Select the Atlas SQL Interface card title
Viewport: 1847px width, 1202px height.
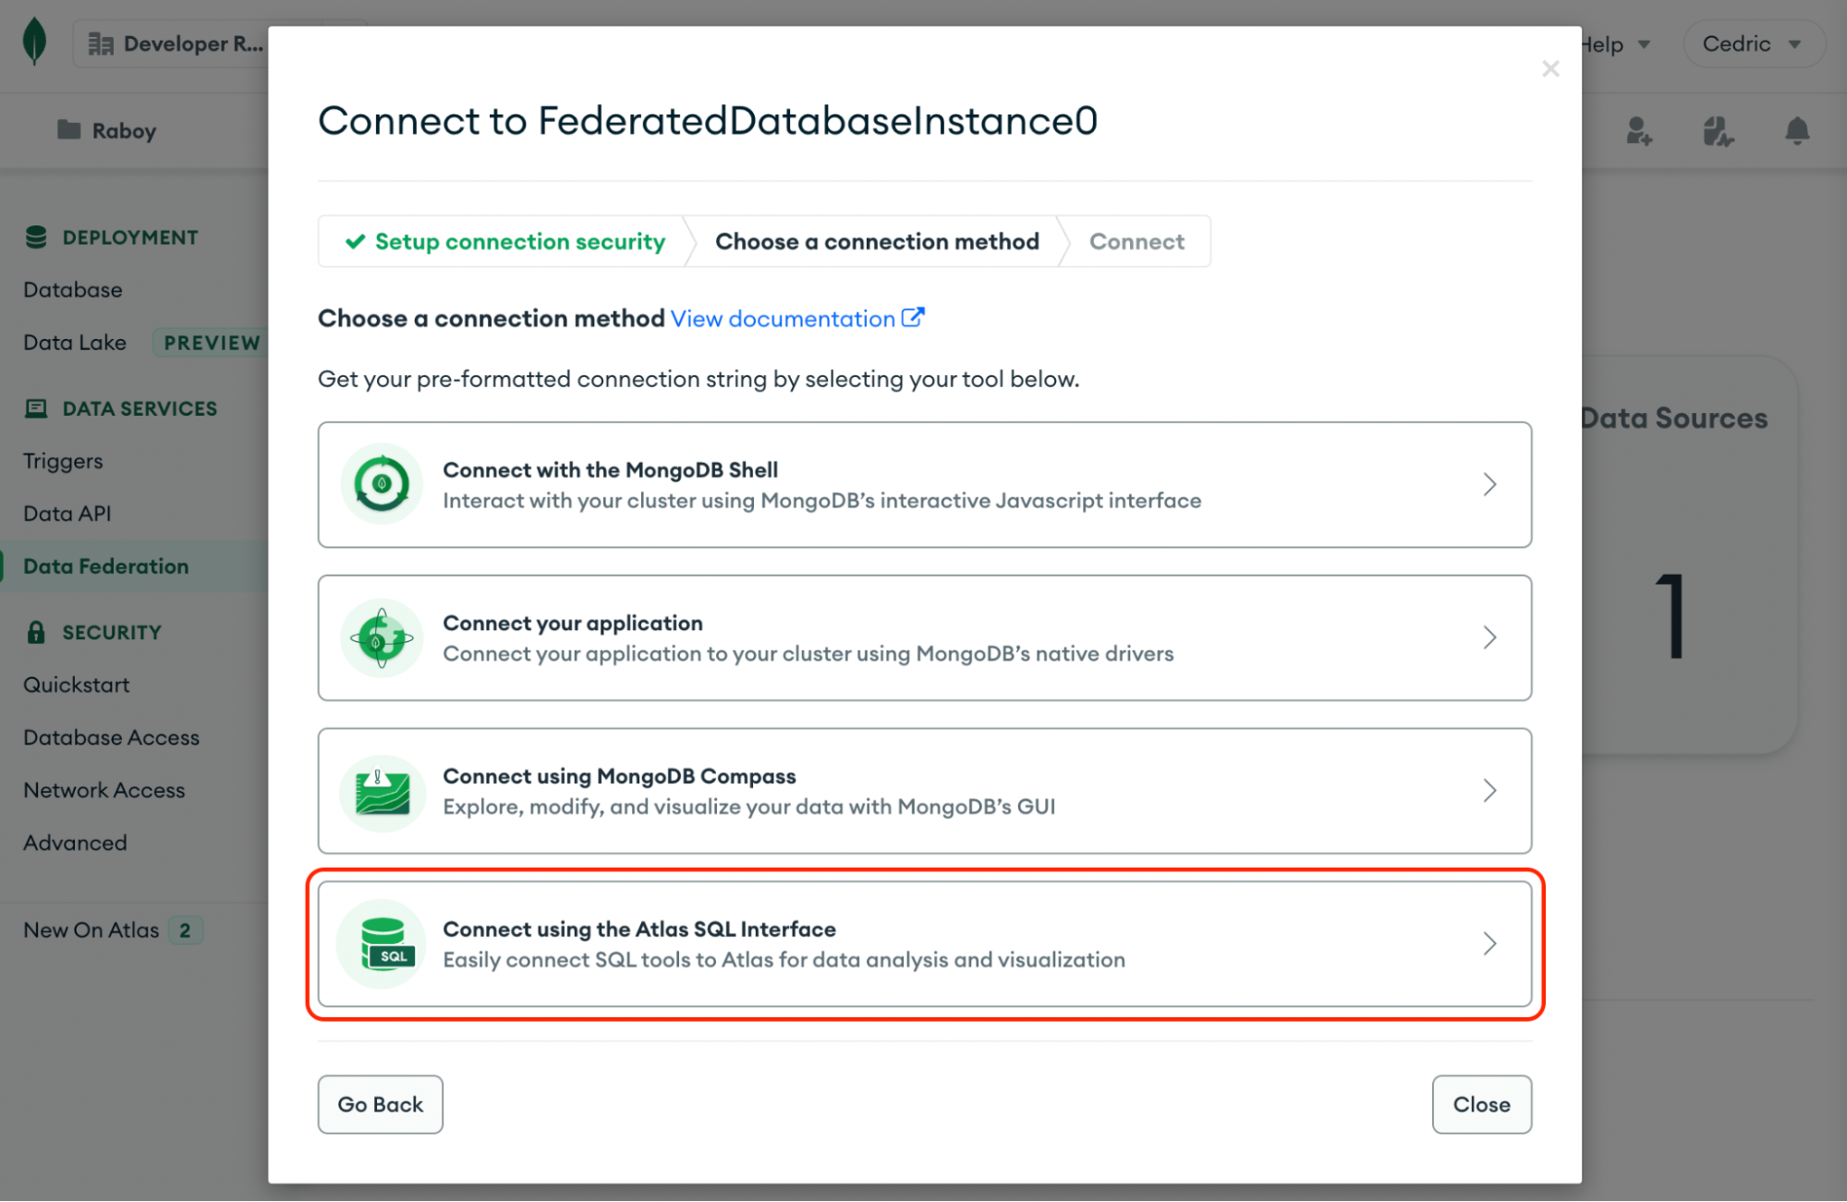[639, 929]
